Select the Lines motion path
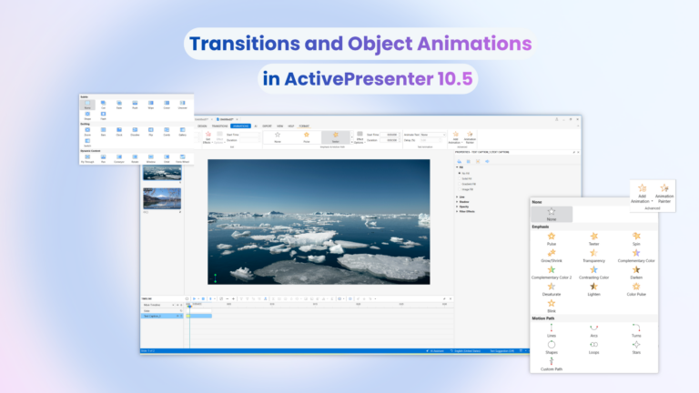699x393 pixels. [x=552, y=330]
